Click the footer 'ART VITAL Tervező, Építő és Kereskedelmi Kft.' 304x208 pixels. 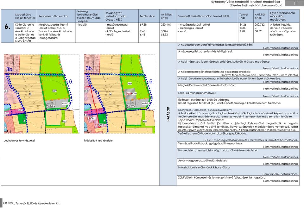(31, 203)
